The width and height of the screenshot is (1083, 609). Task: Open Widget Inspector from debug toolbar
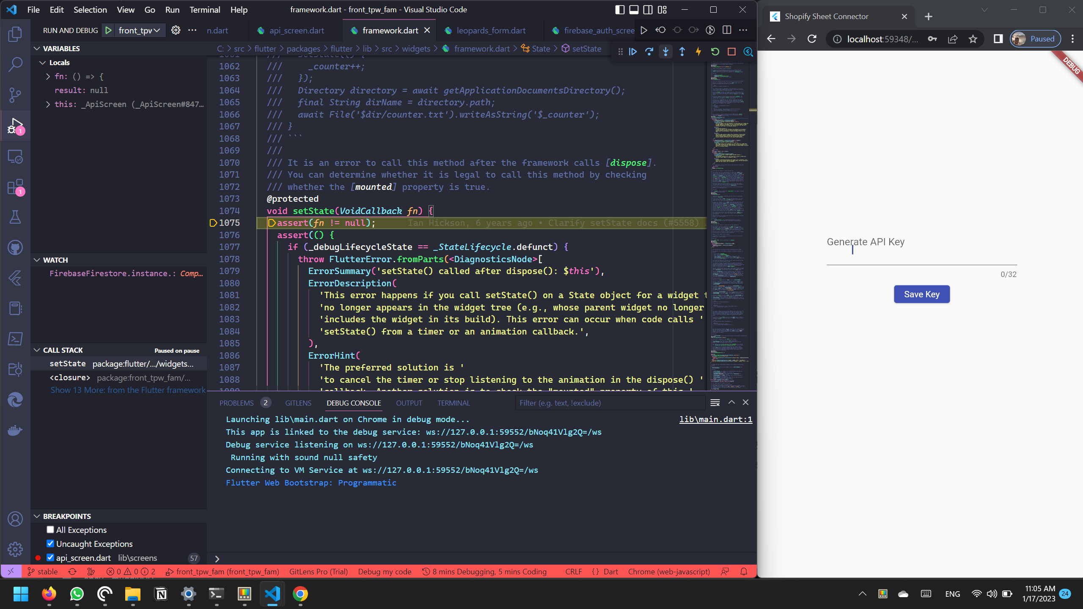click(748, 52)
